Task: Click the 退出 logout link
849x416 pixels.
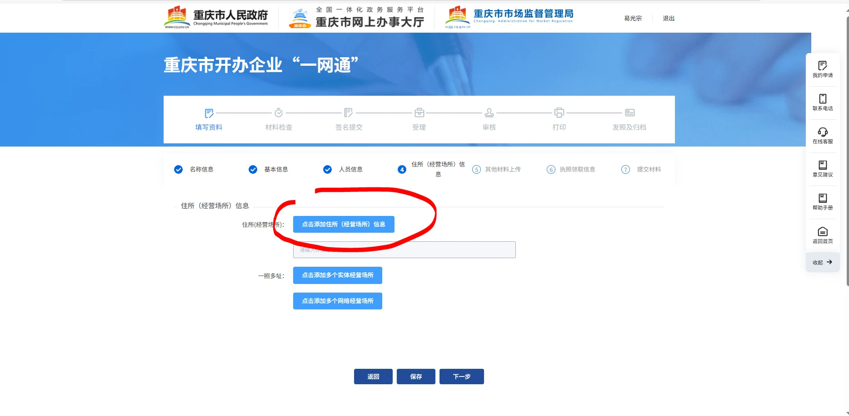Action: [x=668, y=18]
